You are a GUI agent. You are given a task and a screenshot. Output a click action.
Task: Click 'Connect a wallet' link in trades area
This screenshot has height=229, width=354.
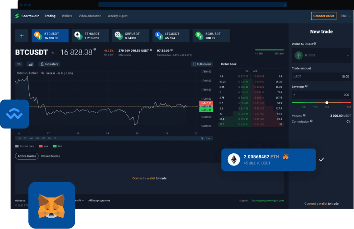tap(143, 178)
